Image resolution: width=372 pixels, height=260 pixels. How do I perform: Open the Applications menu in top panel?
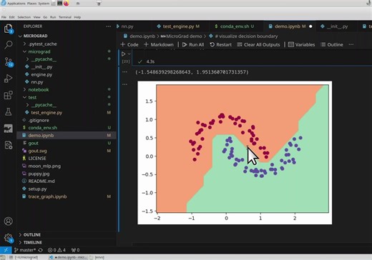(x=14, y=4)
